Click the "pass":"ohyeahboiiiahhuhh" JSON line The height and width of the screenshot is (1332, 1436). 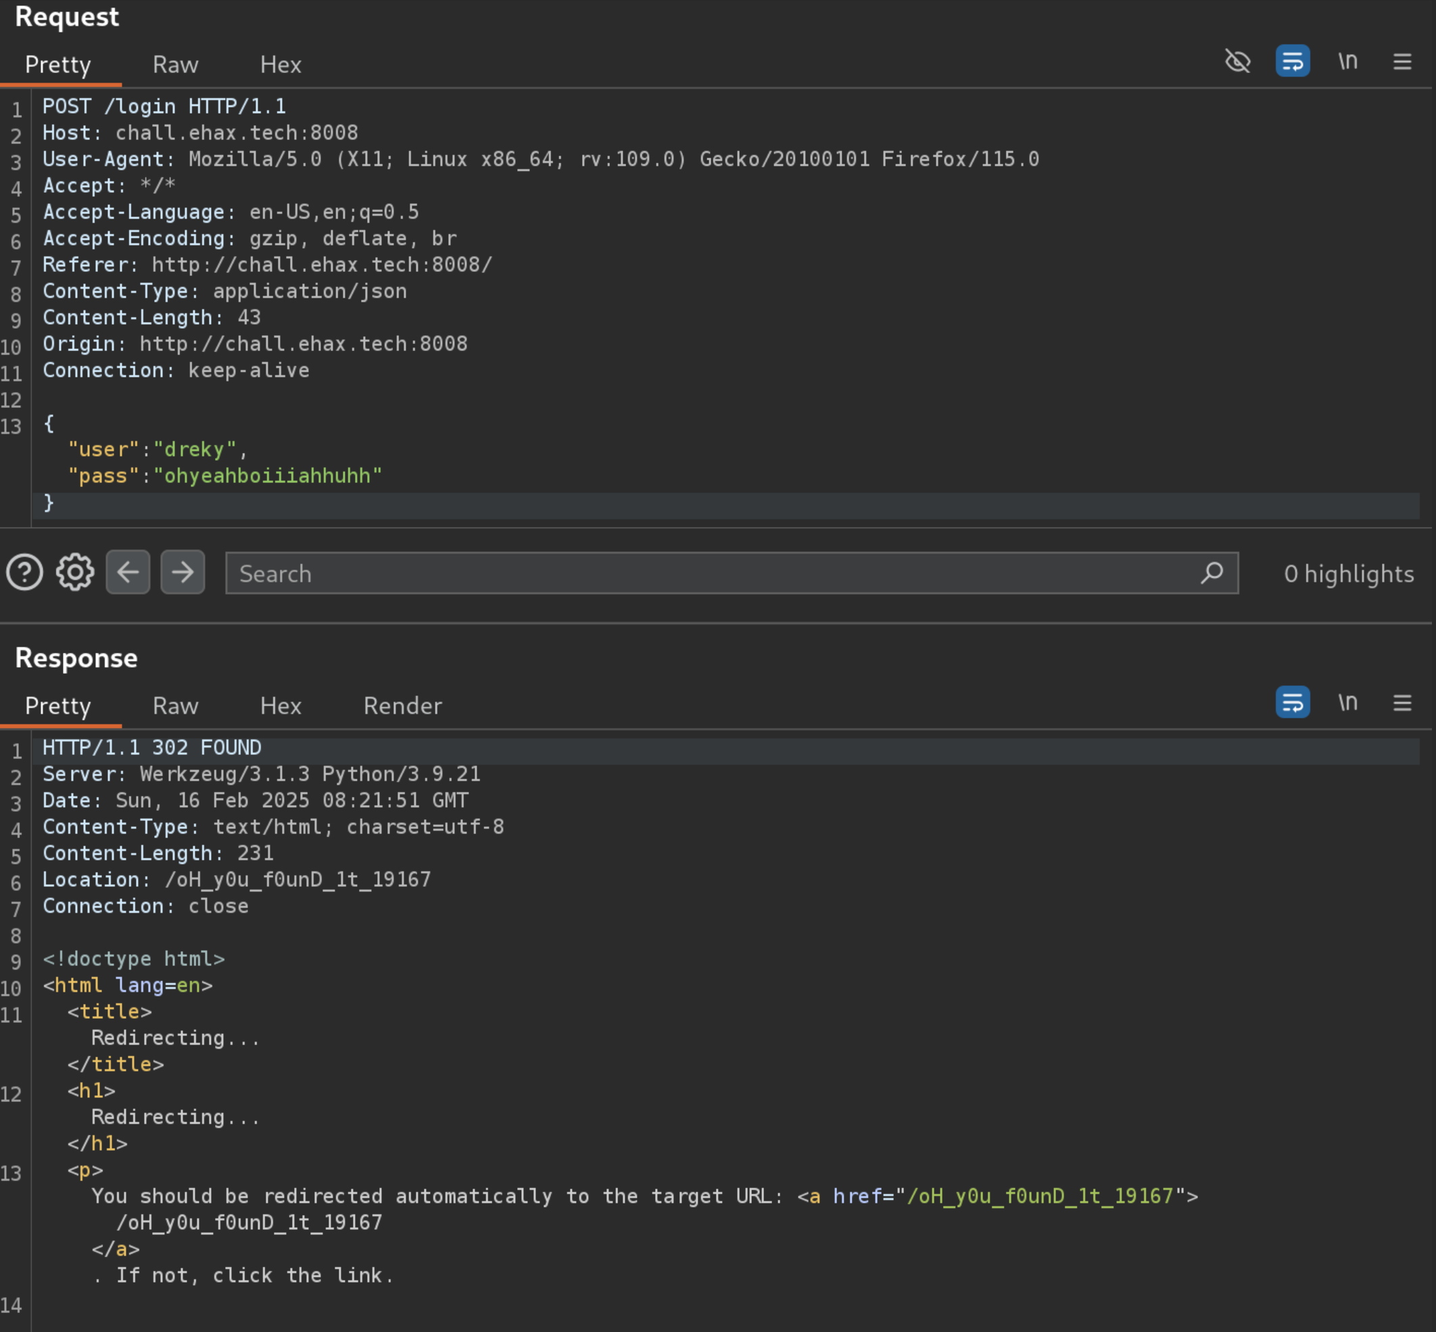coord(224,476)
